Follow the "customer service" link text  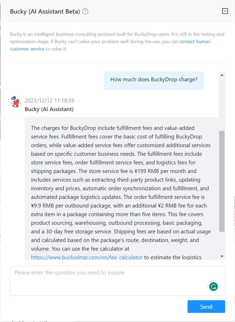click(x=27, y=49)
